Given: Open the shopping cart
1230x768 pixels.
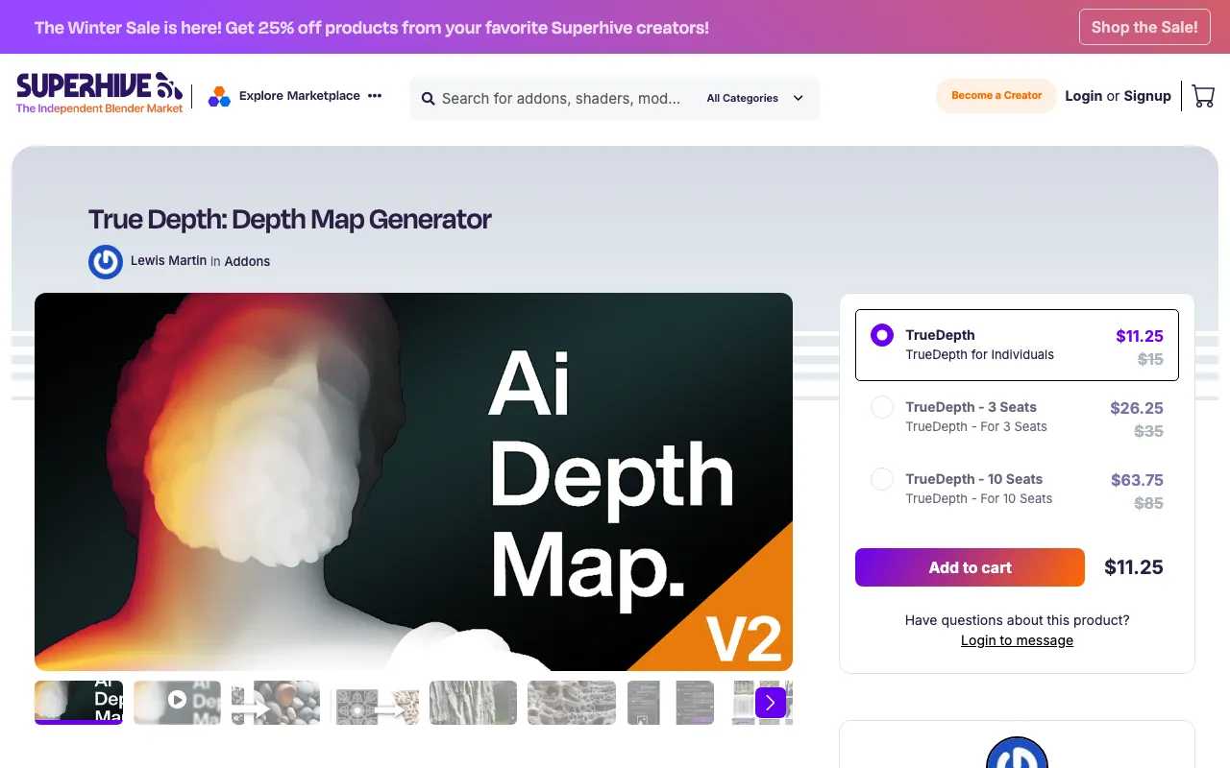Looking at the screenshot, I should coord(1202,96).
